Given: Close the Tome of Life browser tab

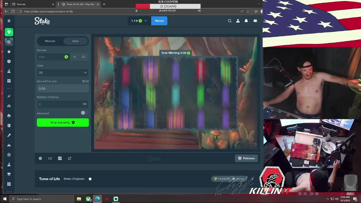Looking at the screenshot, I should coord(98,4).
